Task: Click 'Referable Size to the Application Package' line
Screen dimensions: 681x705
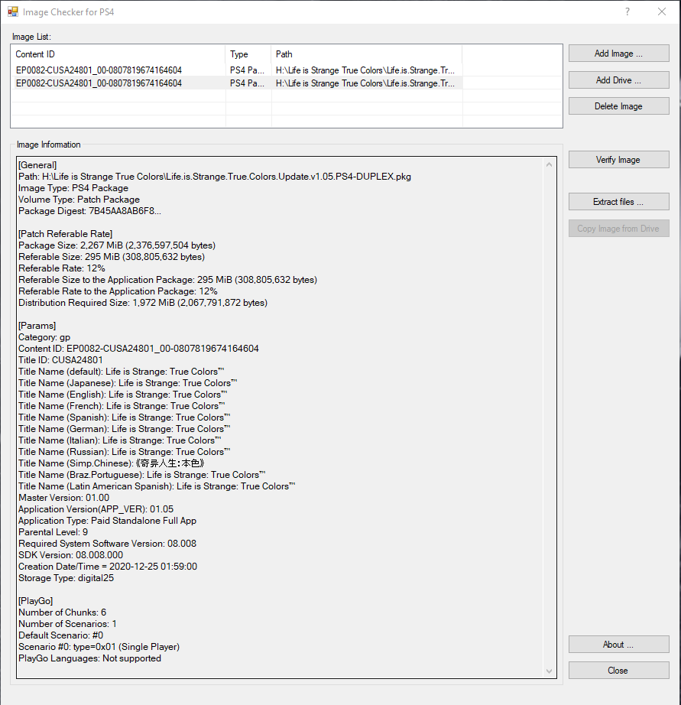Action: (167, 280)
